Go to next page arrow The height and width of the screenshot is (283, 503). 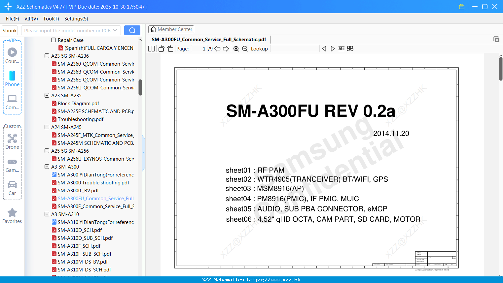[x=226, y=49]
